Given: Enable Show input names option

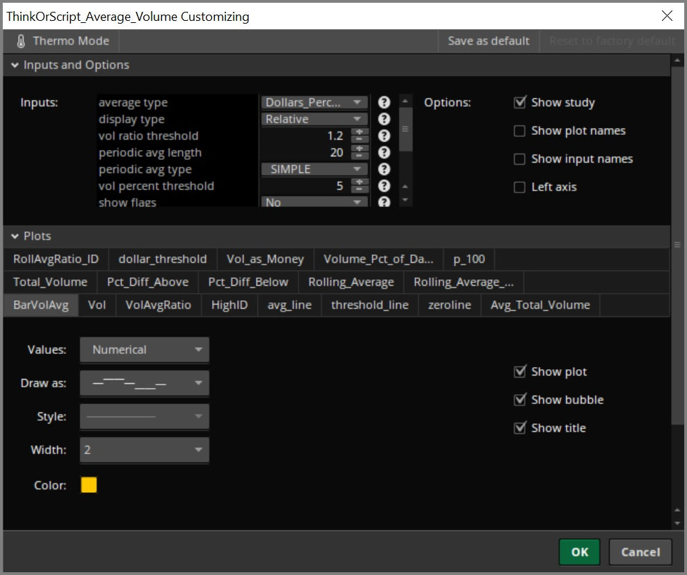Looking at the screenshot, I should tap(519, 159).
